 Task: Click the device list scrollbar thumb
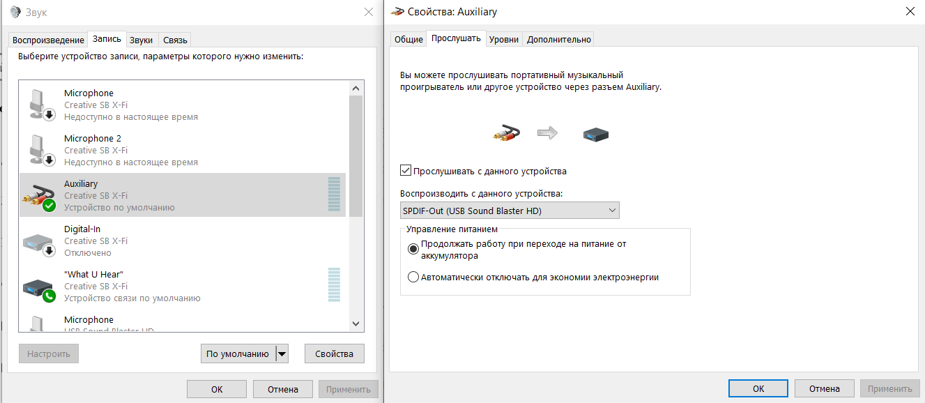click(356, 156)
